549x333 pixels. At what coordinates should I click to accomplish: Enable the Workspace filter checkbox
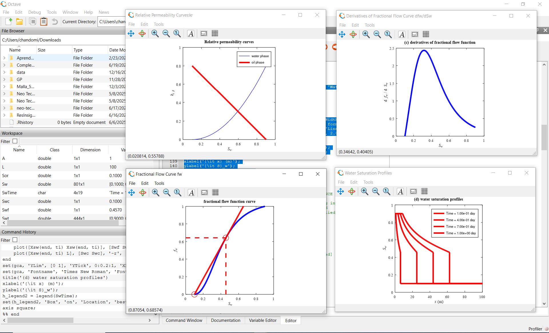(15, 141)
